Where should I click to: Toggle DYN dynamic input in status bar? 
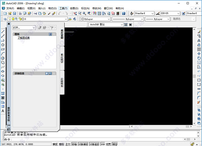pyautogui.click(x=103, y=144)
